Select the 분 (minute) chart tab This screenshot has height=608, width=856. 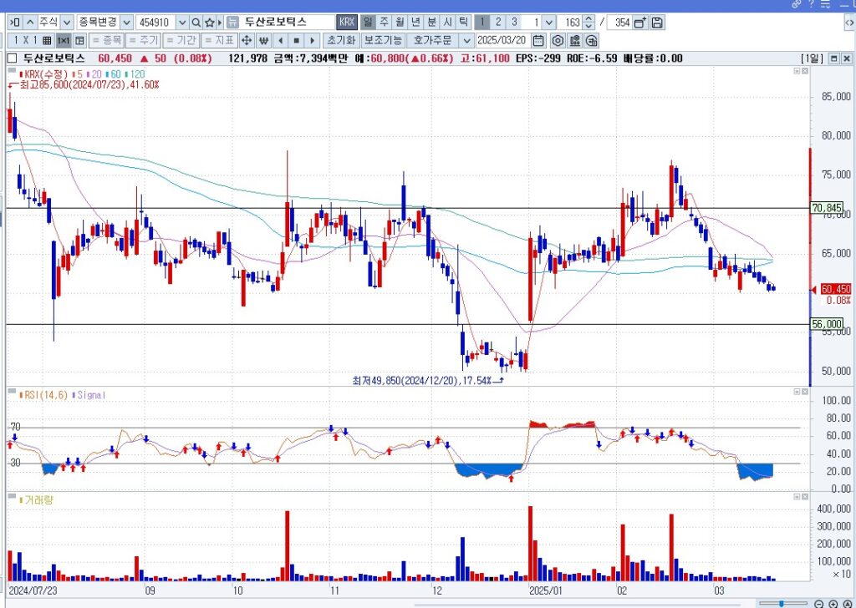coord(431,23)
